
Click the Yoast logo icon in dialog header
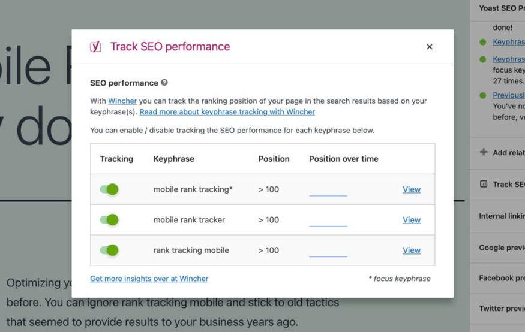95,47
